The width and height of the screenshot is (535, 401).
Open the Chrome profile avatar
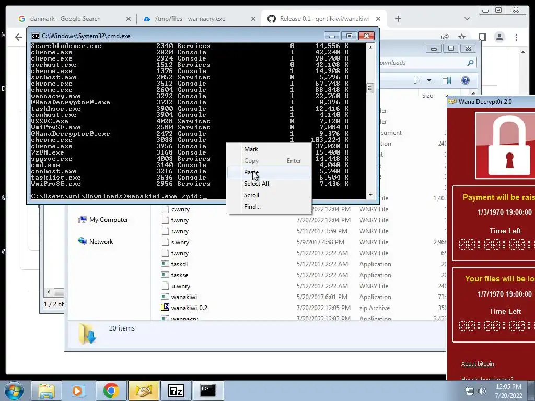[x=499, y=37]
